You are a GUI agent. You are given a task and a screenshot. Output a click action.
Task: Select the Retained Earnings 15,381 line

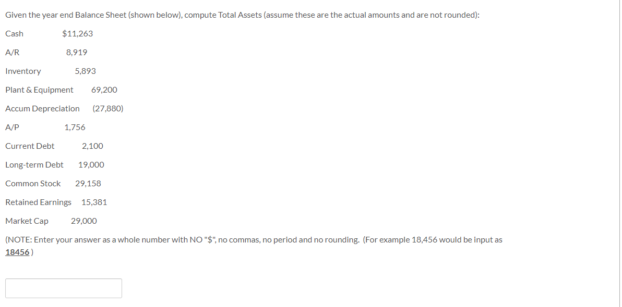(56, 202)
